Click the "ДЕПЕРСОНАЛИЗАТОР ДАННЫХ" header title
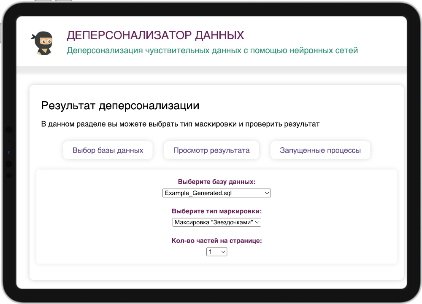The height and width of the screenshot is (304, 422). click(x=155, y=35)
